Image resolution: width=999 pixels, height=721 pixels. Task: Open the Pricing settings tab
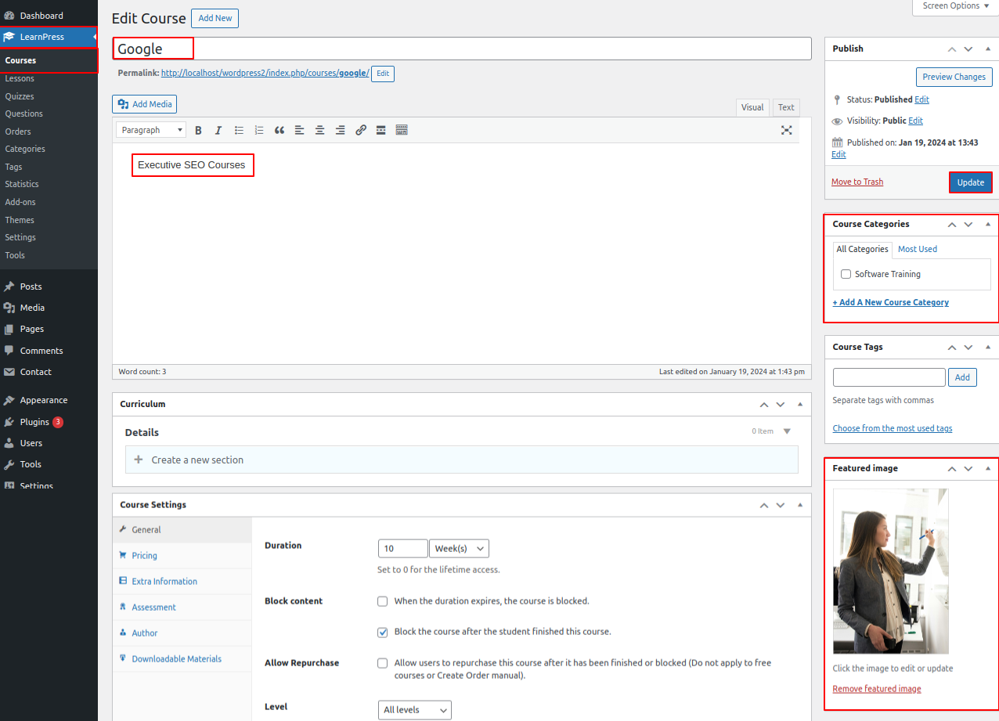pos(144,556)
